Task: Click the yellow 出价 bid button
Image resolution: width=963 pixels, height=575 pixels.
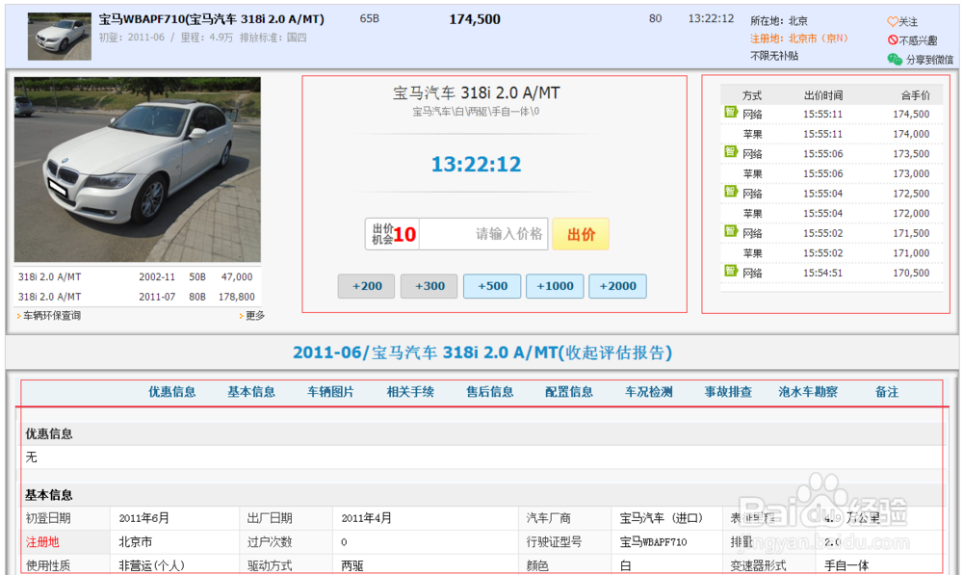Action: pyautogui.click(x=581, y=234)
